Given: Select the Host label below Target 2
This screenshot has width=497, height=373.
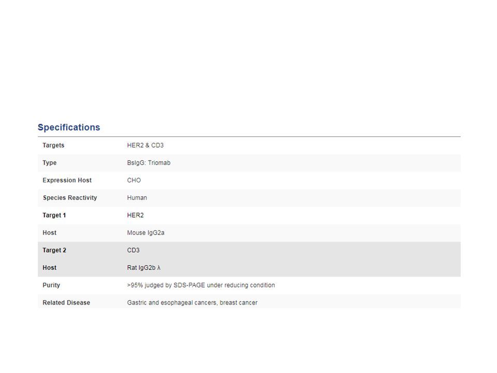Looking at the screenshot, I should (50, 268).
